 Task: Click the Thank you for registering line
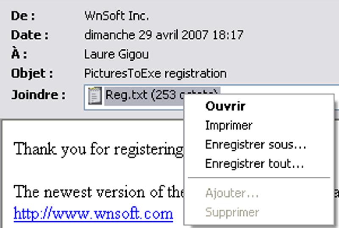point(98,149)
